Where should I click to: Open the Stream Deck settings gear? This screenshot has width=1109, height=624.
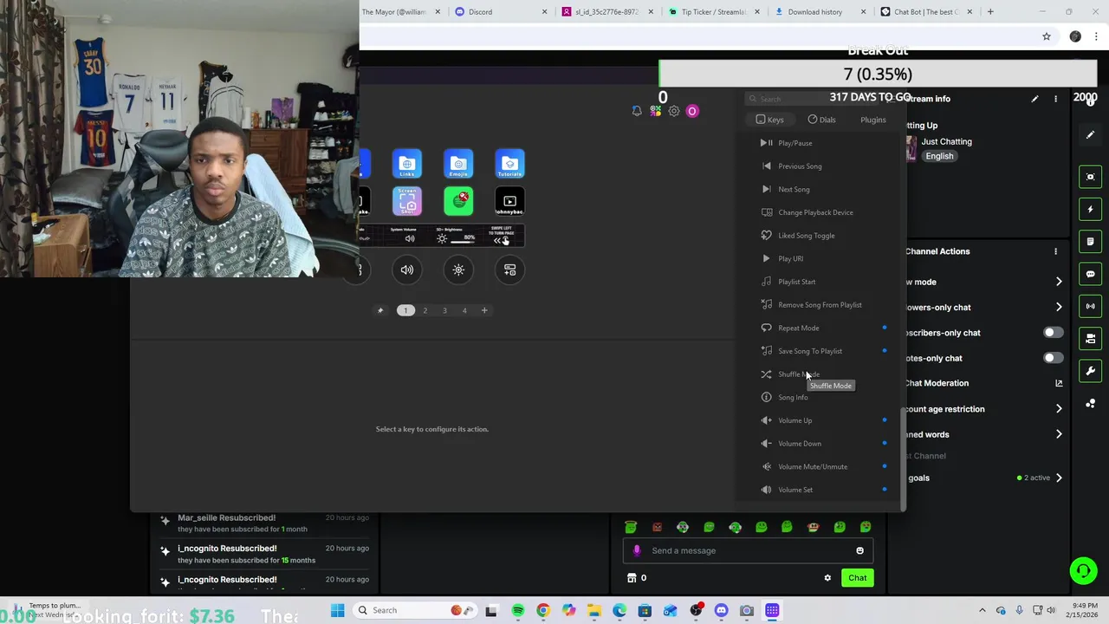coord(674,111)
